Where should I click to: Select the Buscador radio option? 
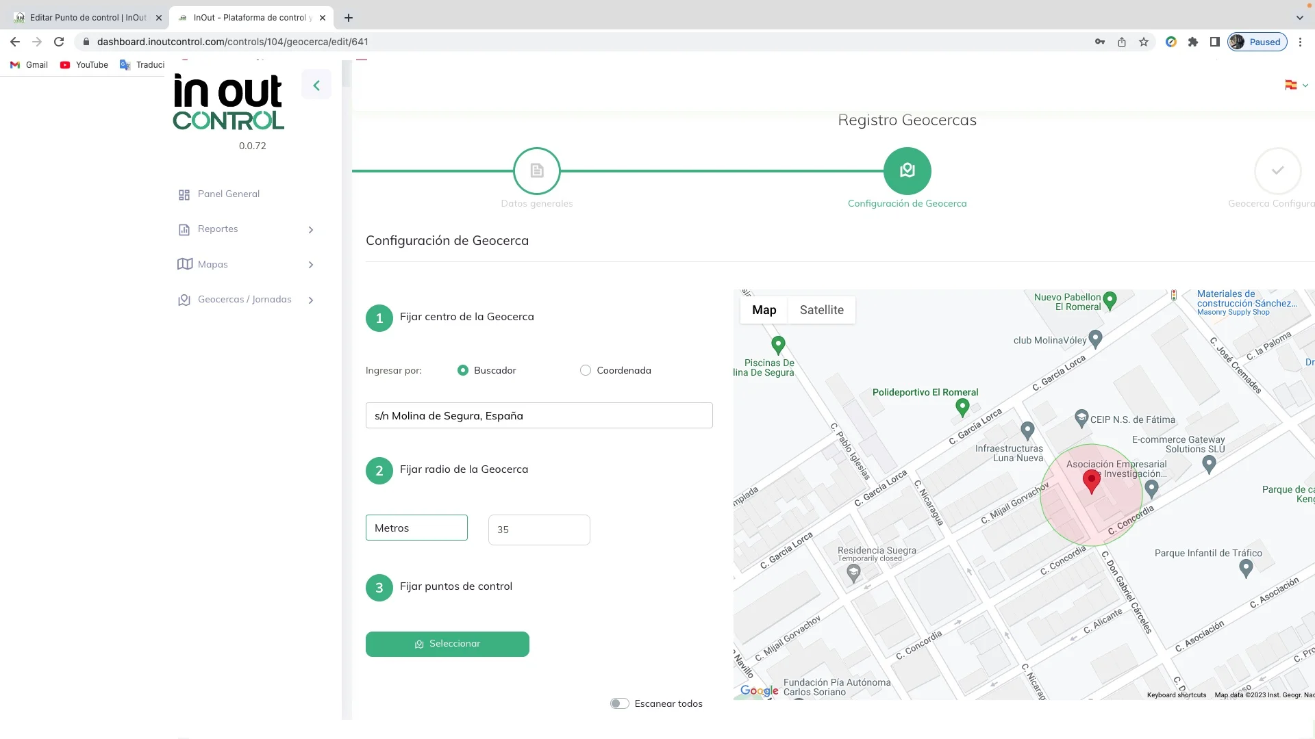(x=463, y=370)
